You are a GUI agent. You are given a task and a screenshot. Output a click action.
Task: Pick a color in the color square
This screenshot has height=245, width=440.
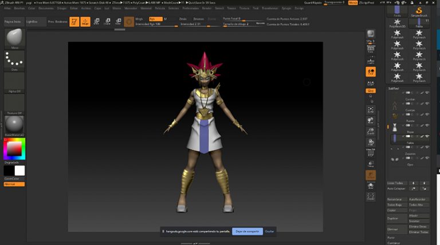point(14,148)
